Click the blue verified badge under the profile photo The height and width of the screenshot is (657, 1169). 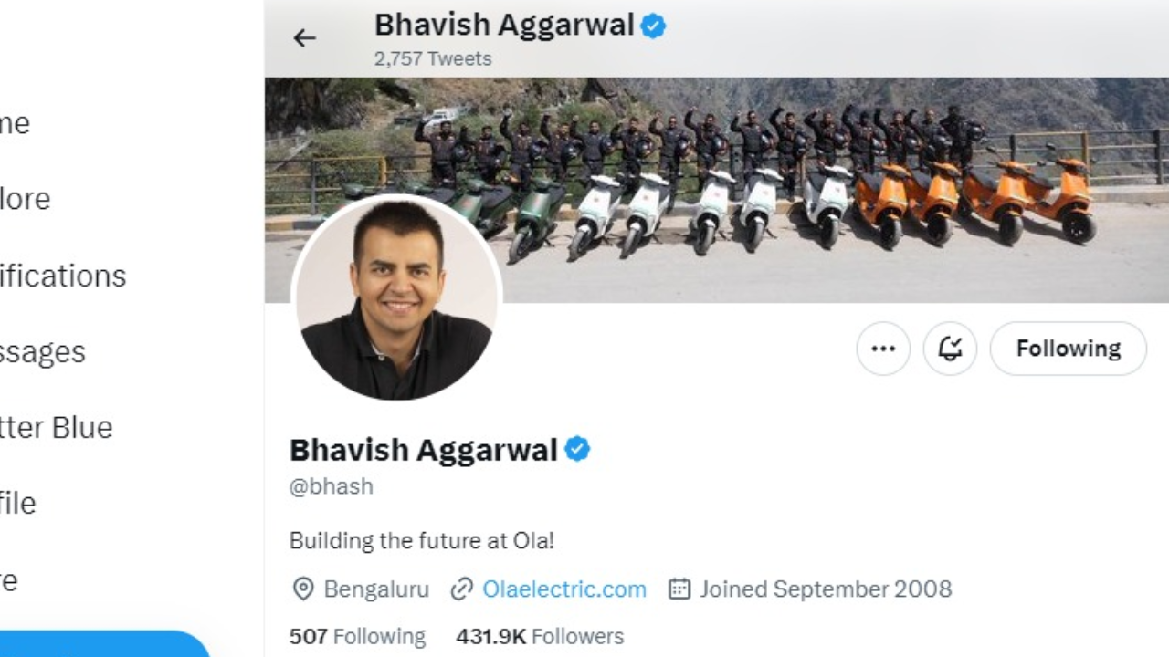(577, 450)
